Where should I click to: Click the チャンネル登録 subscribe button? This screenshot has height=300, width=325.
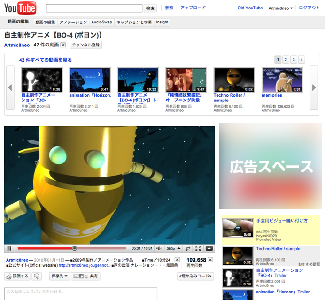(x=85, y=45)
